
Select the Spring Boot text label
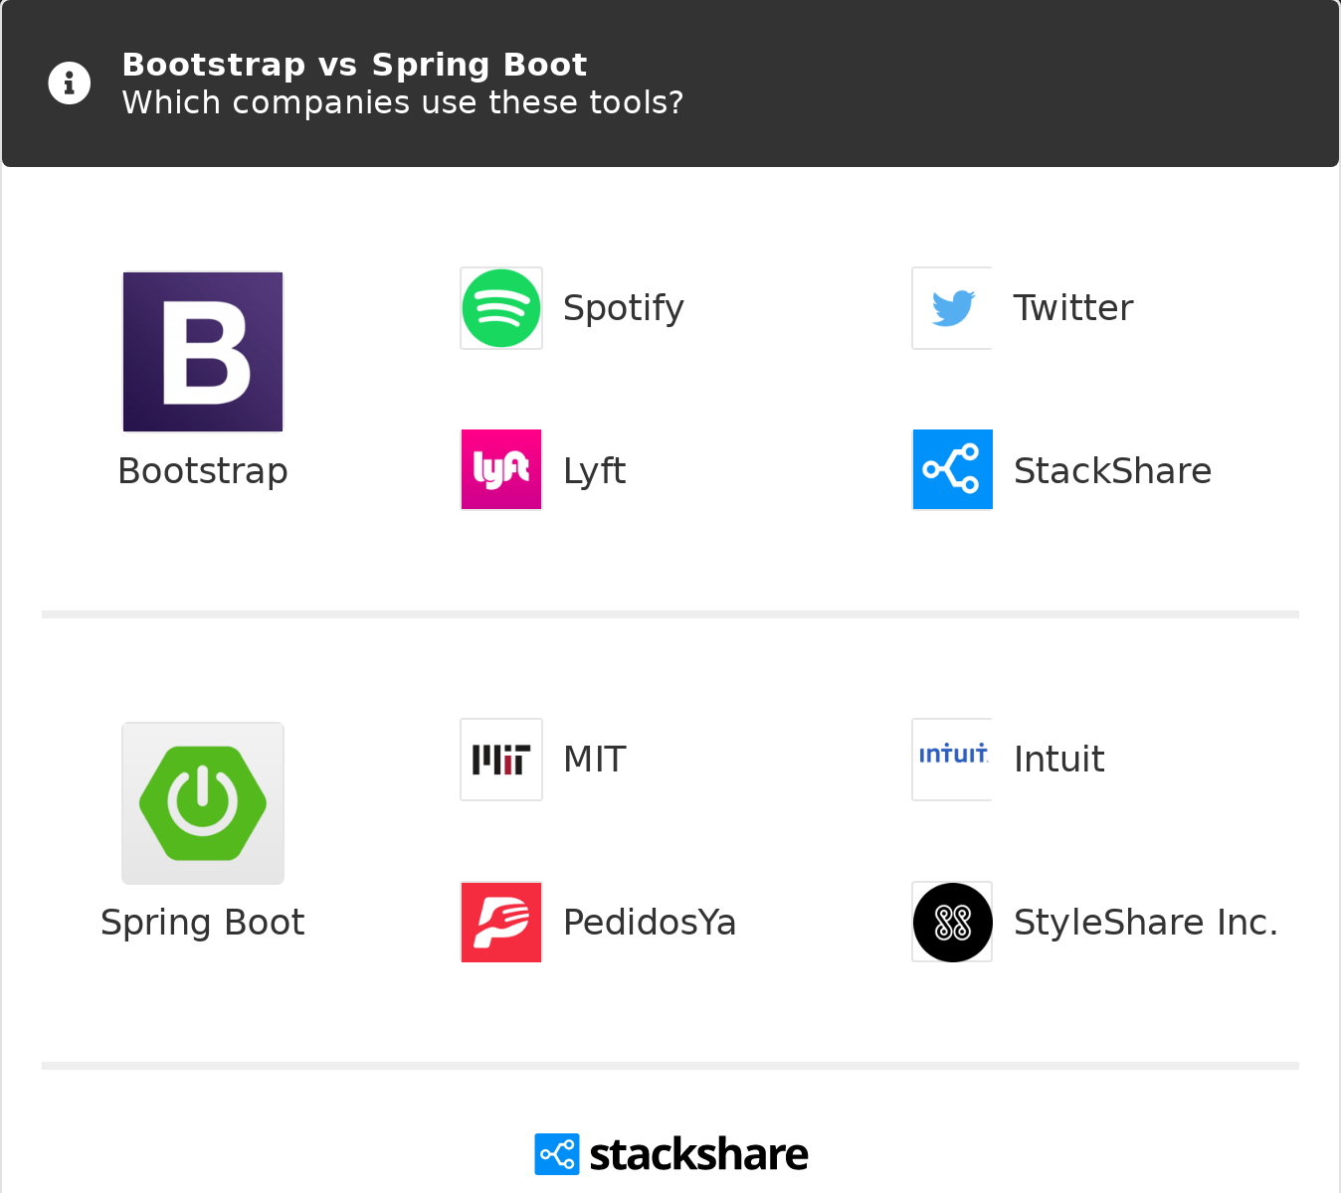click(203, 923)
